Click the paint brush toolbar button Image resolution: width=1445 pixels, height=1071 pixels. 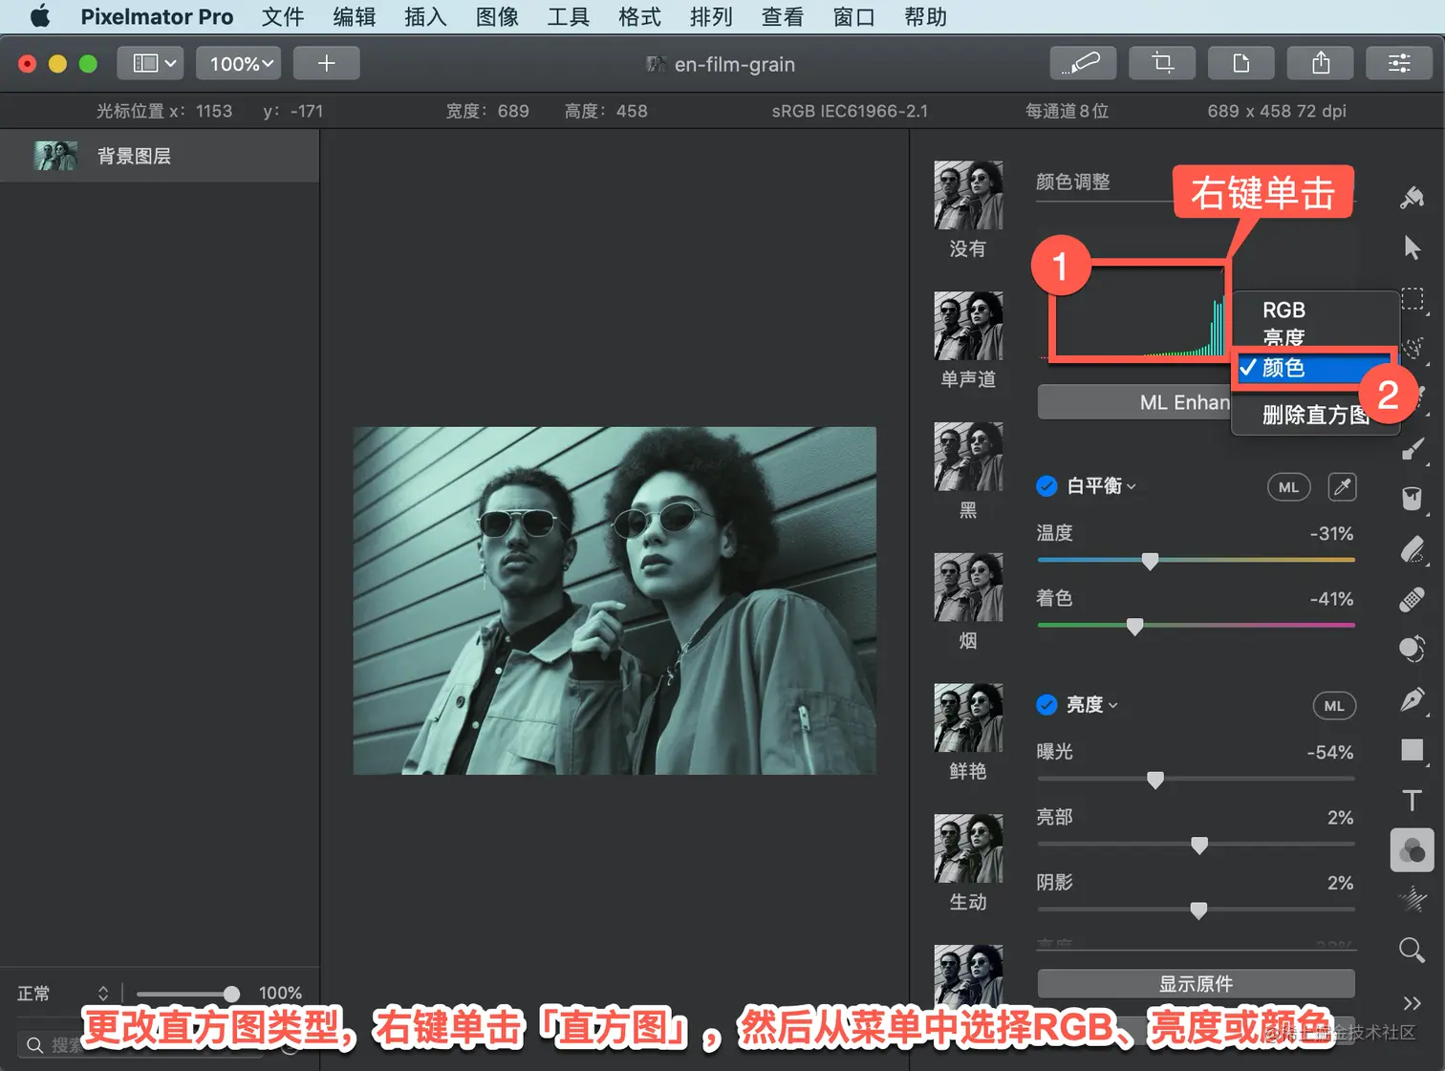pos(1083,63)
